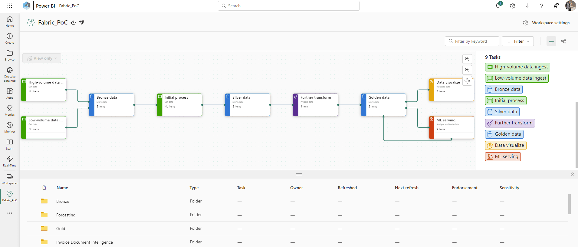Open Learn in the sidebar
The image size is (578, 247).
coord(10,144)
